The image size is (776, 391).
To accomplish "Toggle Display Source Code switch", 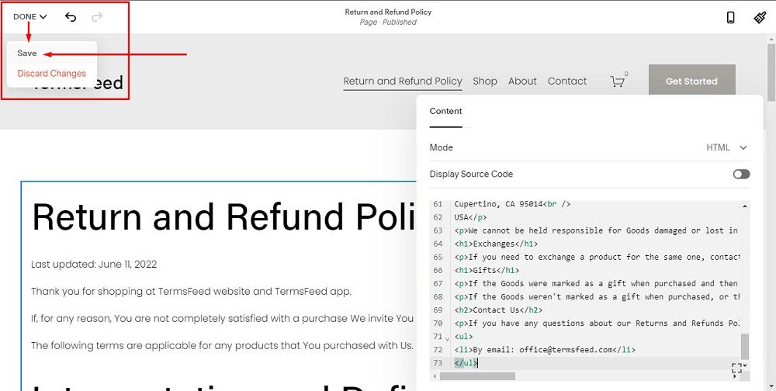I will click(741, 175).
